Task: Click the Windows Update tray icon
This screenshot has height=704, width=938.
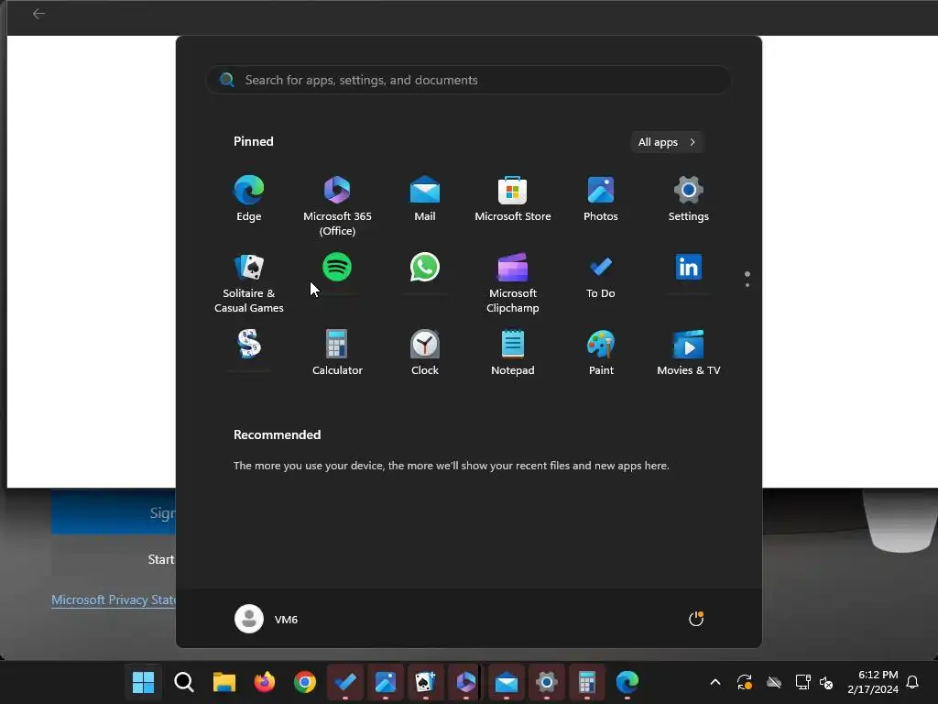Action: point(744,682)
